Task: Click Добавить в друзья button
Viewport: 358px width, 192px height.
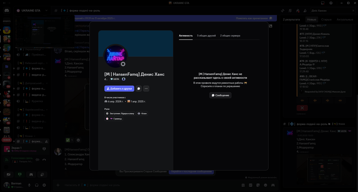Action: pos(119,88)
